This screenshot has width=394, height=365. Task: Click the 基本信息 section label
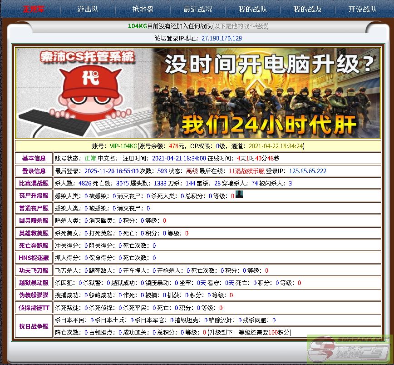[34, 158]
